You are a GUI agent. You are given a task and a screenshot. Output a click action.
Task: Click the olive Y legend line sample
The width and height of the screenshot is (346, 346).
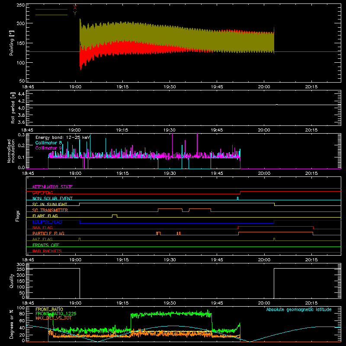tap(51, 15)
